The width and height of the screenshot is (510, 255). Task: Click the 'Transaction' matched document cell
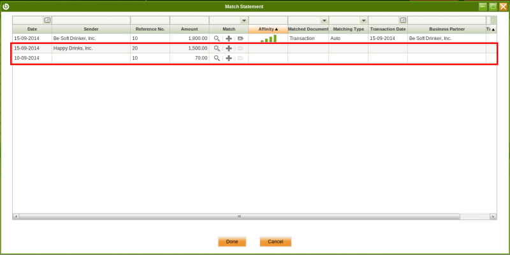point(309,38)
